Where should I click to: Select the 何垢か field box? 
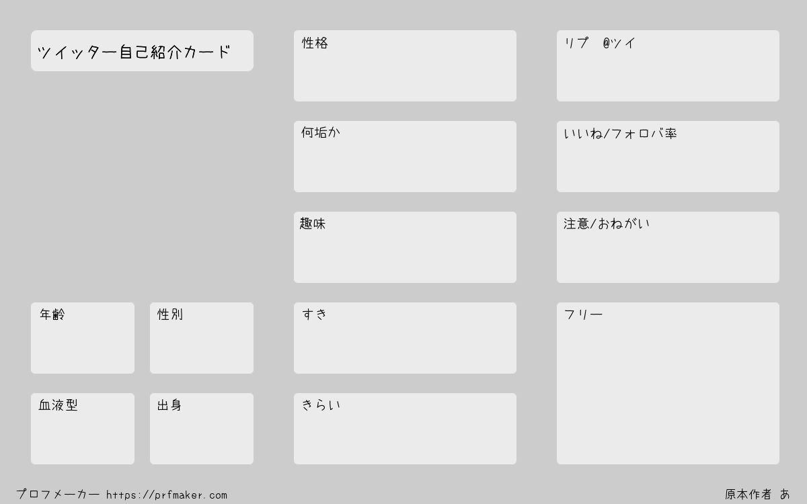click(x=405, y=157)
